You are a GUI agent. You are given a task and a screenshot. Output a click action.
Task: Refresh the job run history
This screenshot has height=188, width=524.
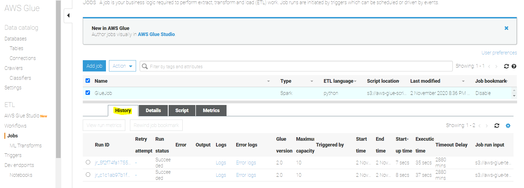coord(497,126)
